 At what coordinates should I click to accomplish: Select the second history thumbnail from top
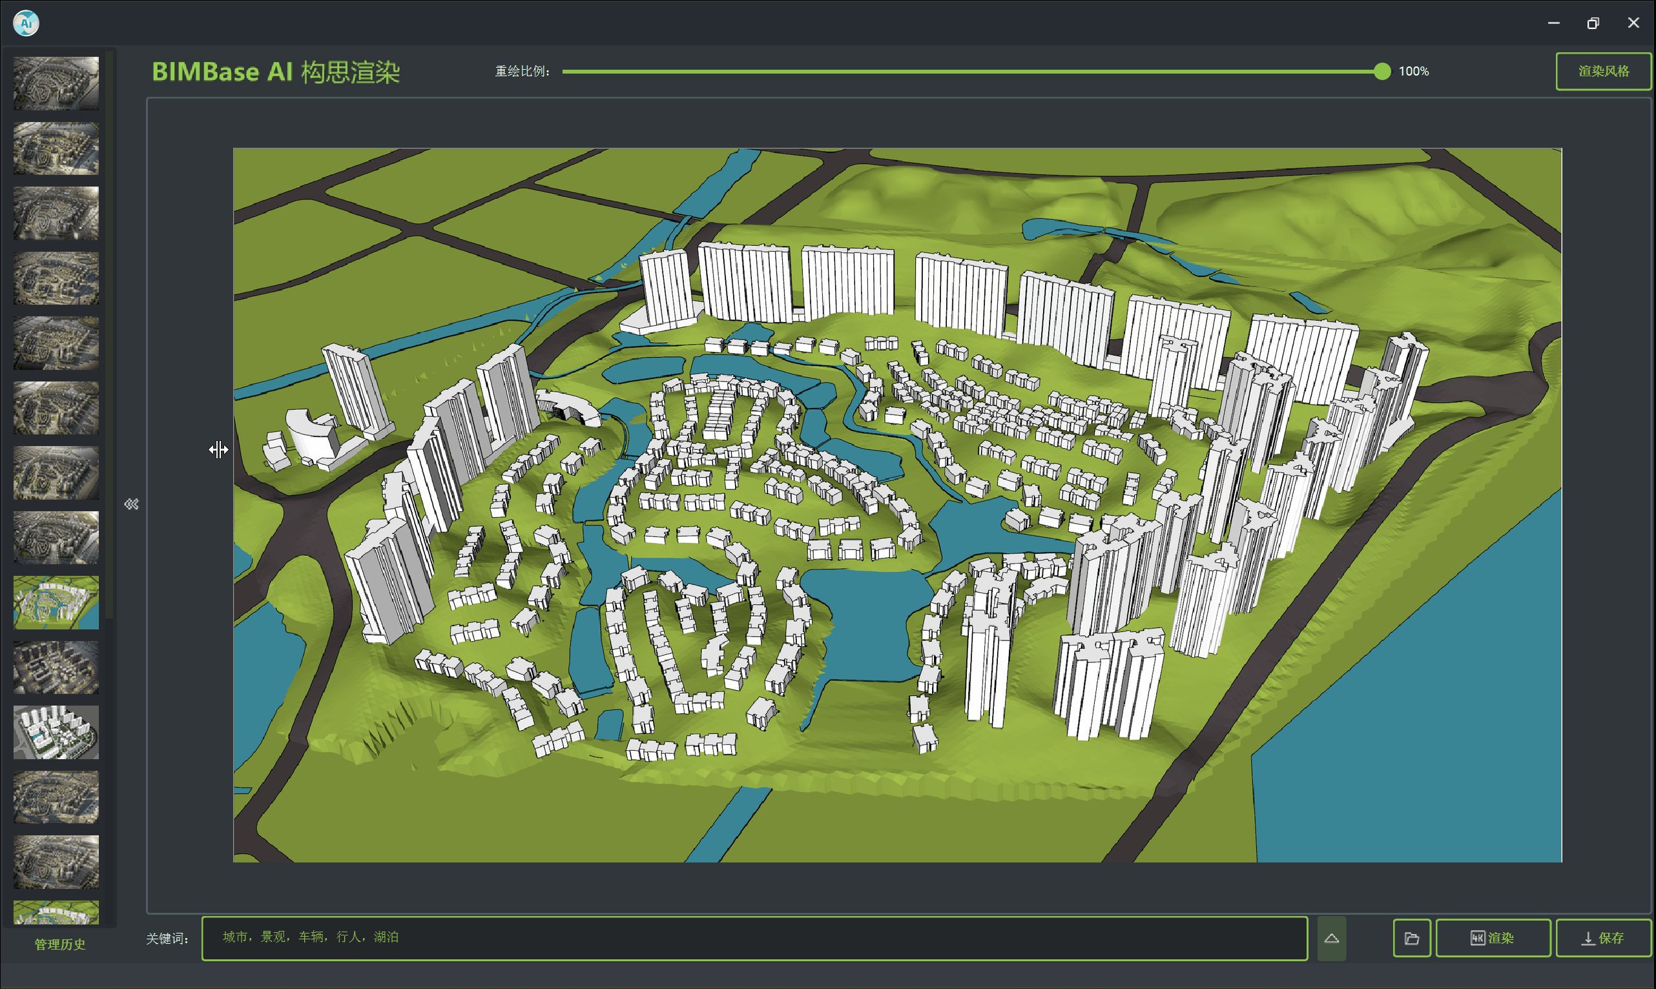pyautogui.click(x=56, y=148)
